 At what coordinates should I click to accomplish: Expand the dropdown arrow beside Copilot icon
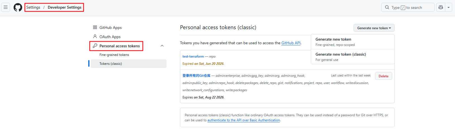click(x=449, y=7)
